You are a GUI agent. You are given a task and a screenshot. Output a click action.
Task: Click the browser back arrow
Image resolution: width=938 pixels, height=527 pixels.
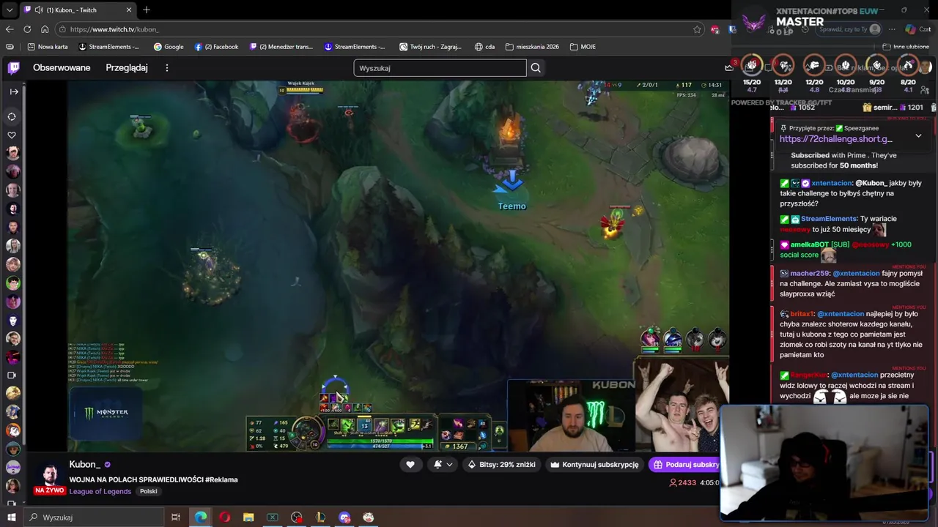tap(10, 29)
